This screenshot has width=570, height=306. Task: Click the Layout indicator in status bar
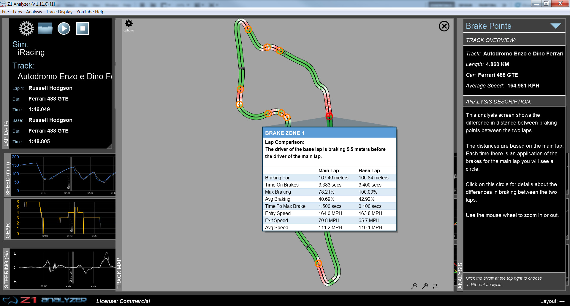pos(552,301)
